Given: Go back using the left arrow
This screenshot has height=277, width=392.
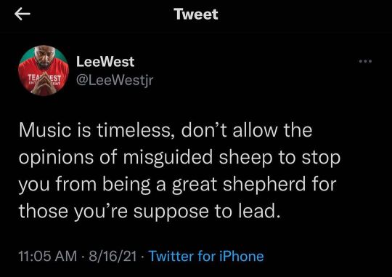Looking at the screenshot, I should point(23,14).
